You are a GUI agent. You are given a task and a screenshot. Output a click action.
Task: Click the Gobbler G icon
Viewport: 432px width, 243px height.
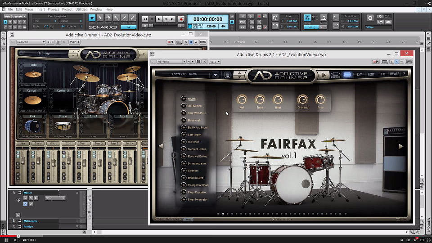click(x=370, y=18)
